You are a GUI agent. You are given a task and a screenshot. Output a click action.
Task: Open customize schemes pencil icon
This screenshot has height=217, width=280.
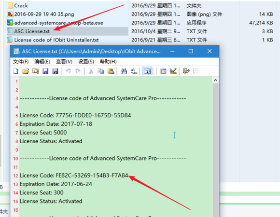[x=173, y=71]
